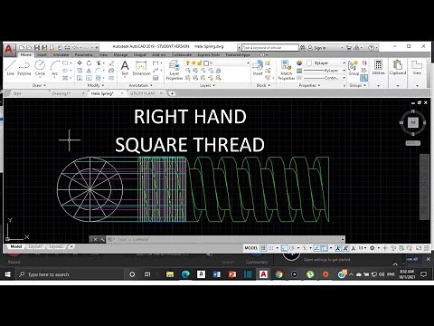Click the command line input field
434x326 pixels.
(224, 239)
